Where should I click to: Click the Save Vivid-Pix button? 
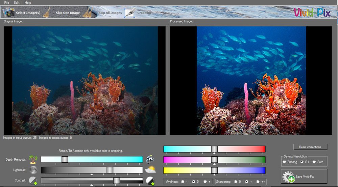pos(304,177)
